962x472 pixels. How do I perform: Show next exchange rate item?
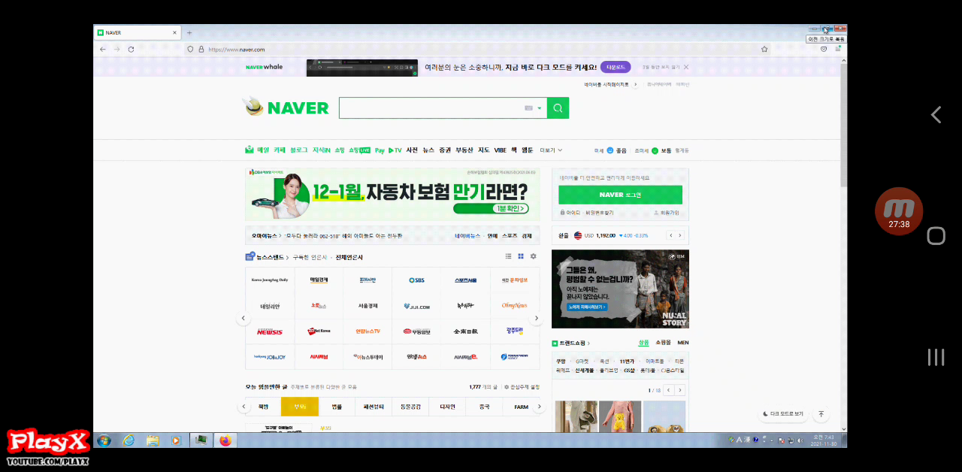click(680, 235)
